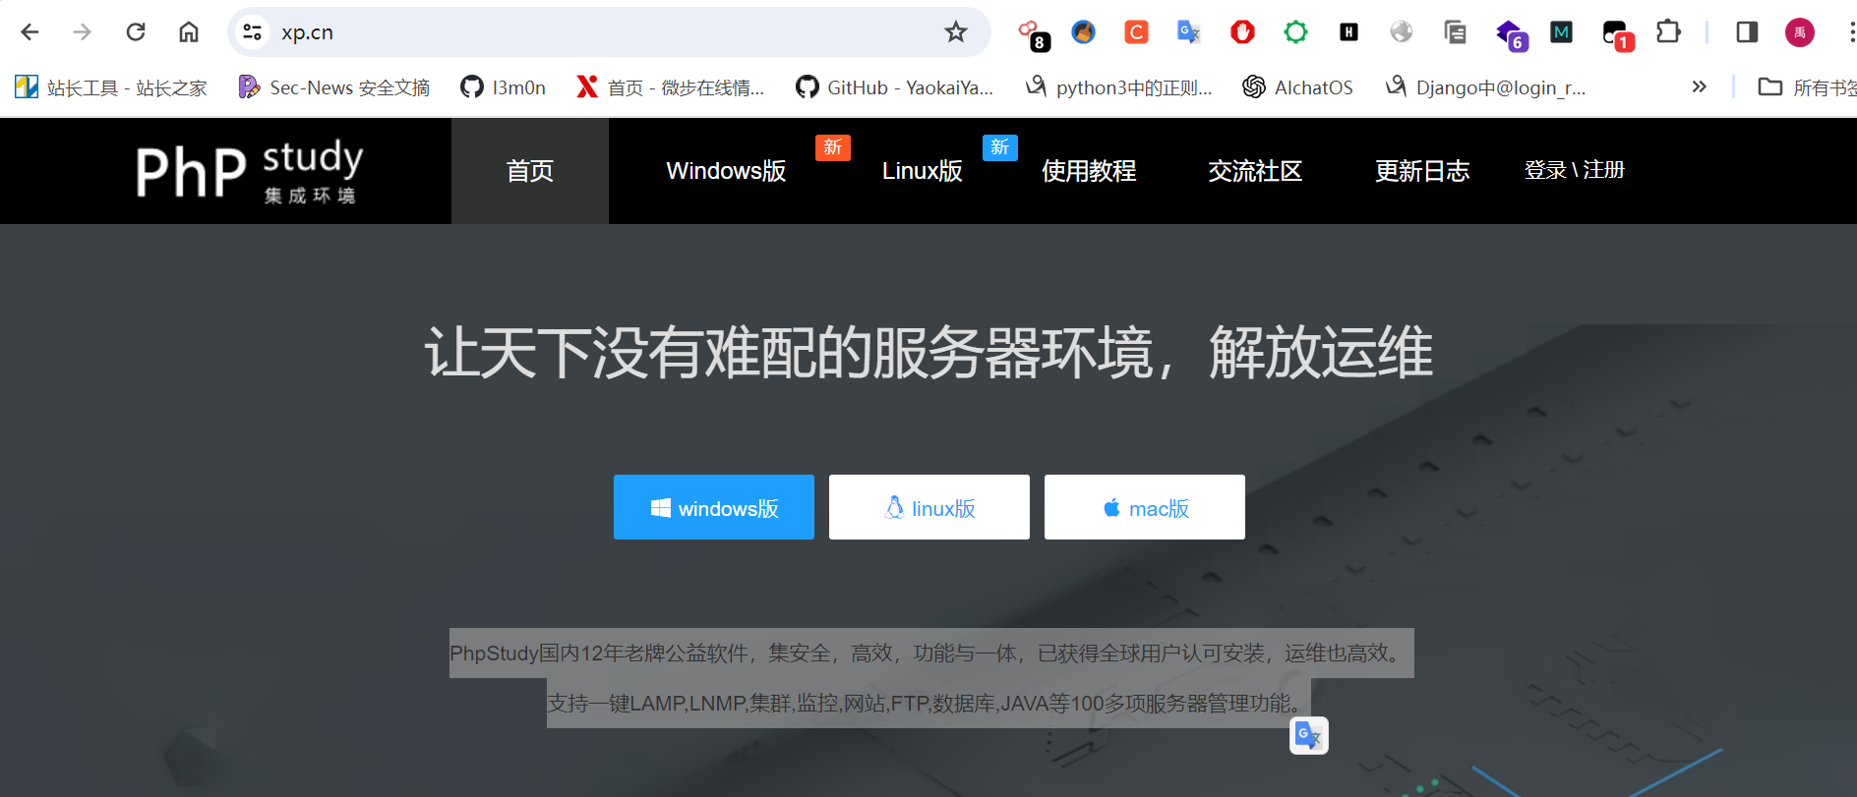Open the GitHub - YaokaiYa bookmark
This screenshot has height=797, width=1857.
(x=895, y=87)
